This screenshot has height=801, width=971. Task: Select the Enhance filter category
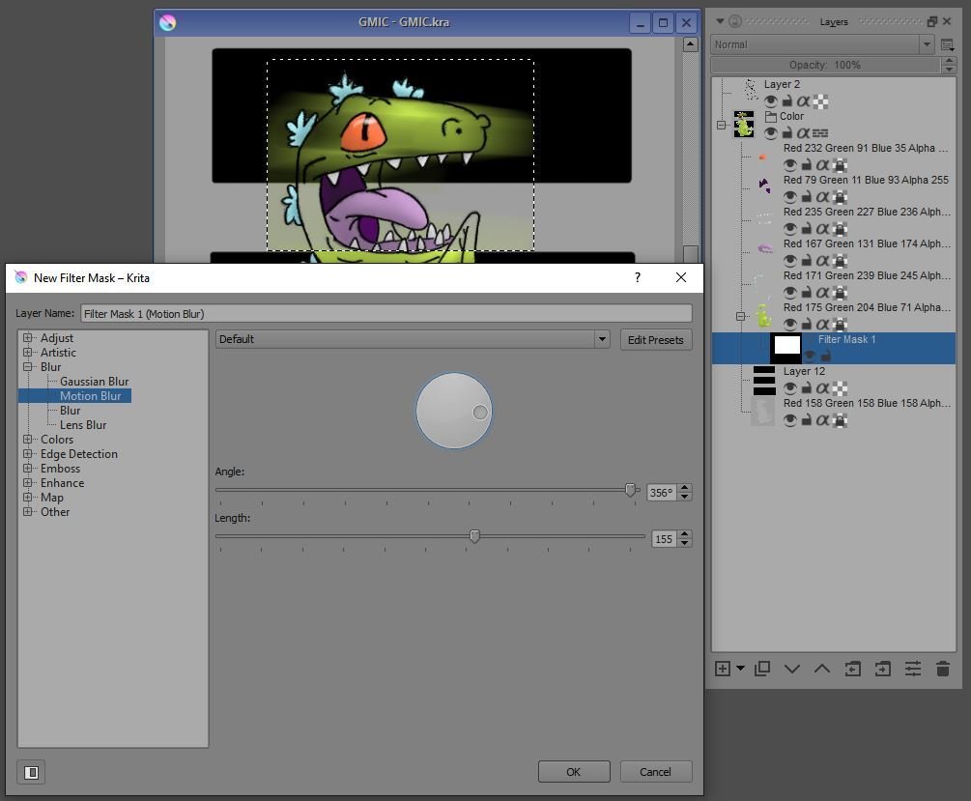pyautogui.click(x=62, y=482)
